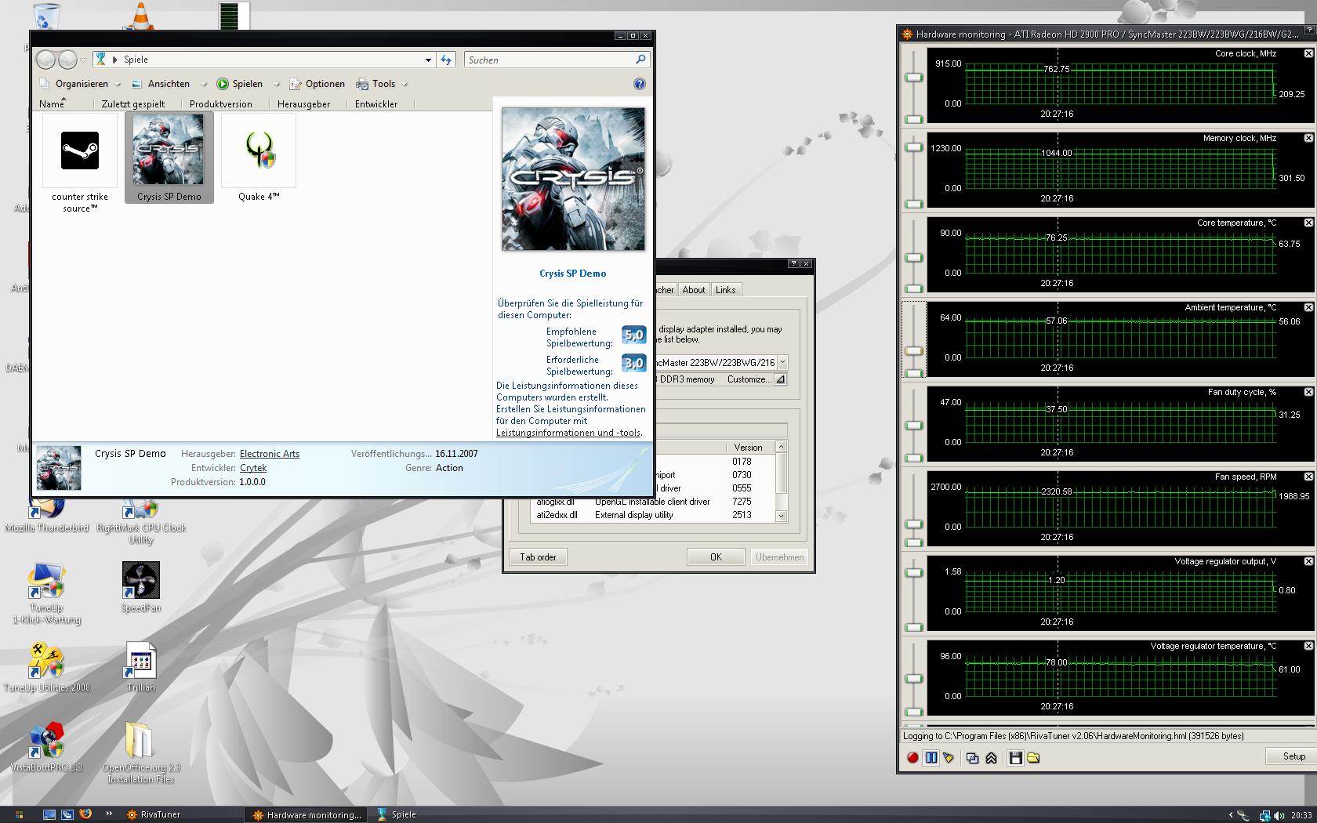Change view with Ansichten button
This screenshot has height=823, width=1317.
click(x=161, y=84)
